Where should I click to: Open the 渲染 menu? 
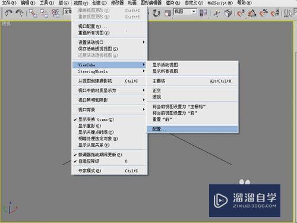pyautogui.click(x=173, y=3)
